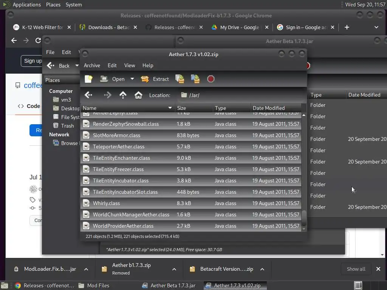Extract files with the Extract button
The image size is (387, 290).
coord(155,79)
